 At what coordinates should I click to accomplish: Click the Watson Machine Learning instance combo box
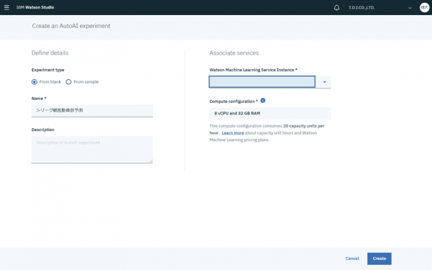(x=262, y=82)
